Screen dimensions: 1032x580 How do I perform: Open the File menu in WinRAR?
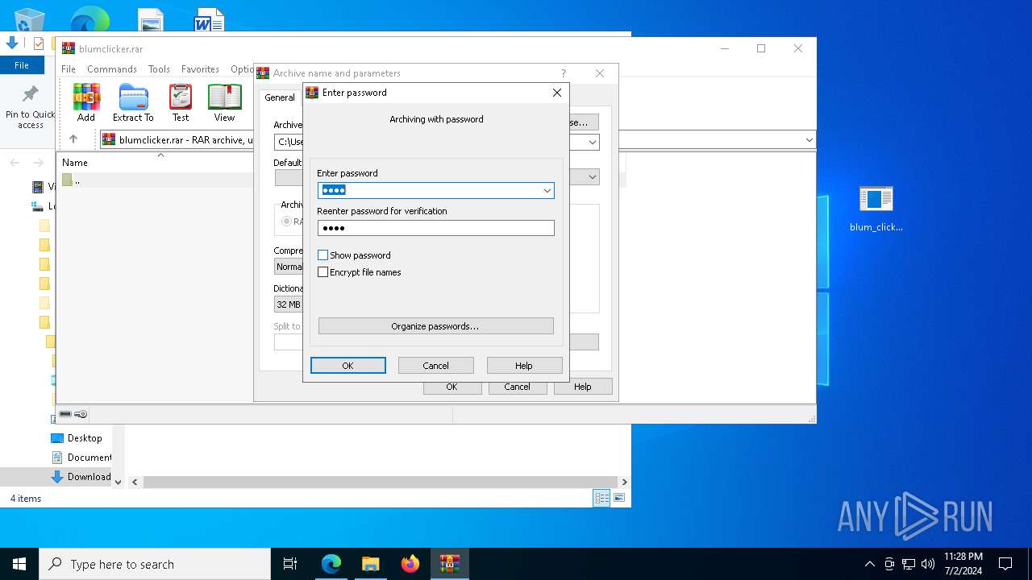point(69,69)
